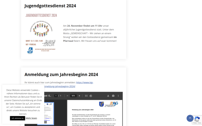The width and height of the screenshot is (202, 126).
Task: Open the kjg Anmeldung Jahresbeginn link
Action: [85, 83]
